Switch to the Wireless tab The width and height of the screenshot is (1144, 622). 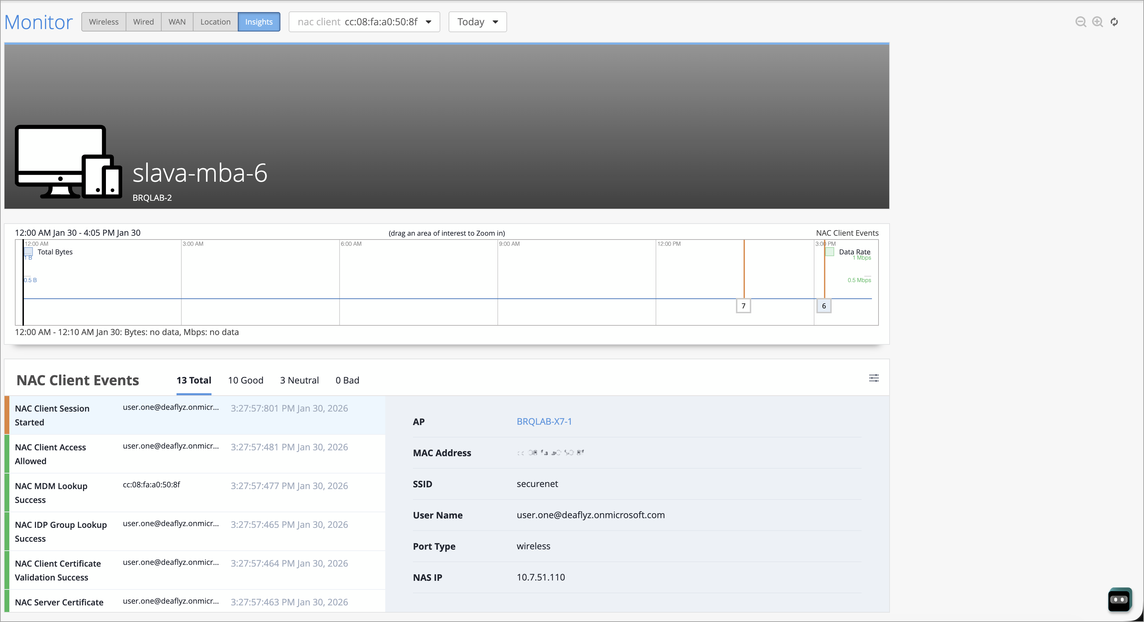point(103,22)
